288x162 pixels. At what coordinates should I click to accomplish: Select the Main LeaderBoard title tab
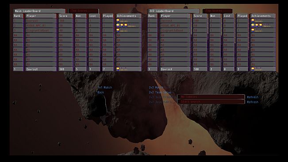point(39,11)
